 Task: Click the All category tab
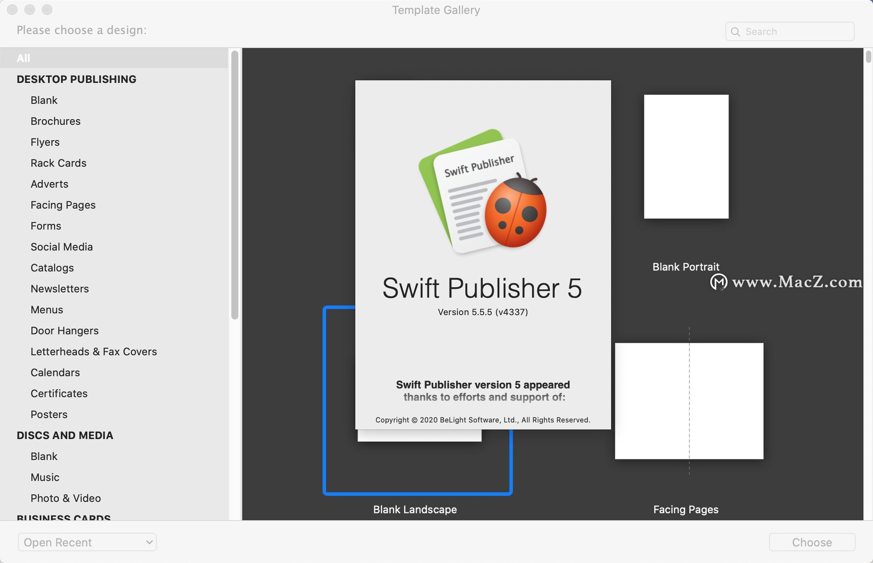[x=23, y=58]
